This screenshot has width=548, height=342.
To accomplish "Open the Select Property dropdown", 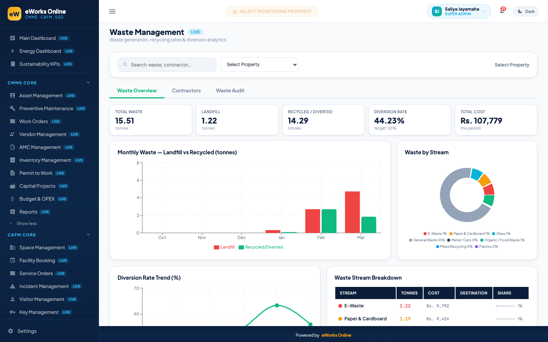I will 259,65.
